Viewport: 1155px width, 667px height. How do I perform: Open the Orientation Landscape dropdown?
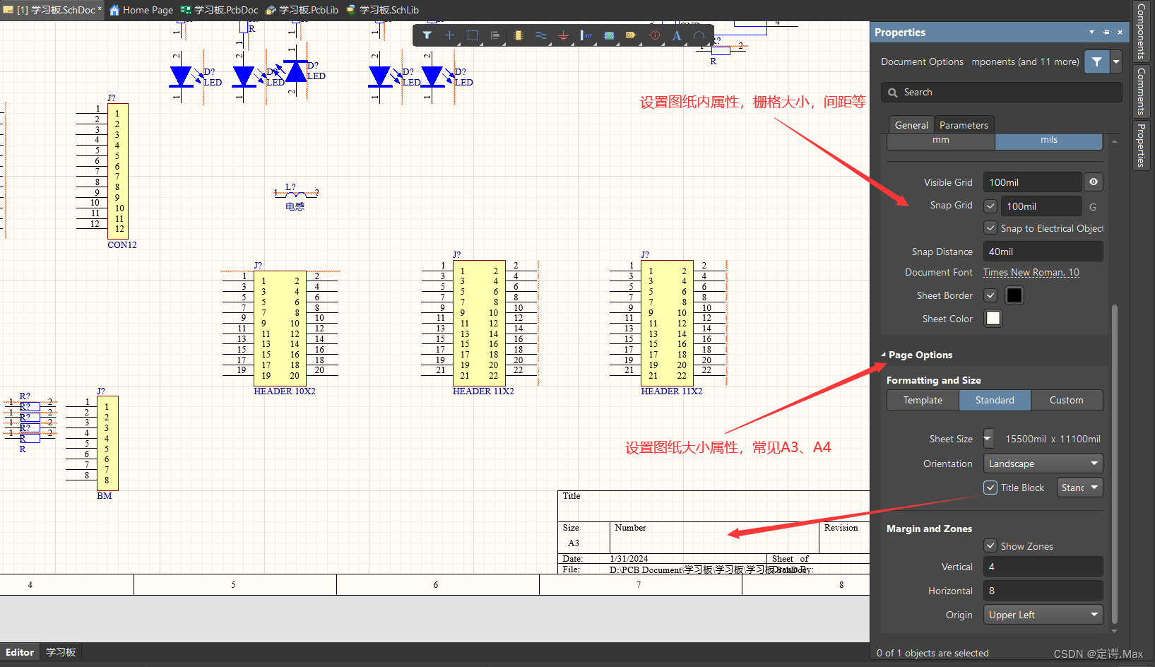(1043, 463)
